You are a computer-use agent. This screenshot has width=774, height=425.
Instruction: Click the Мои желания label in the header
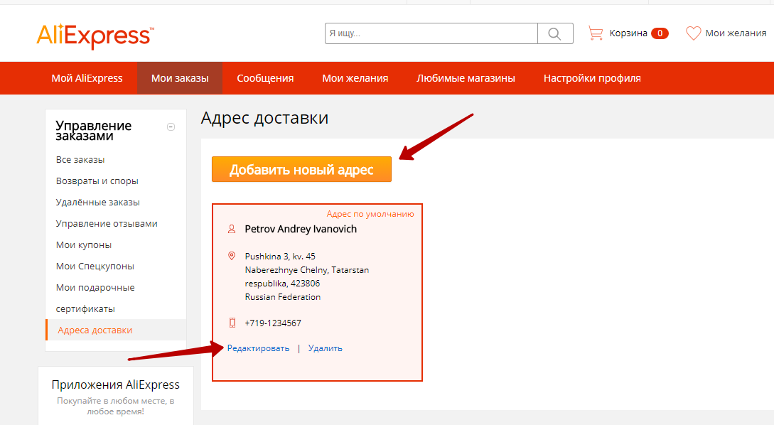[x=736, y=33]
